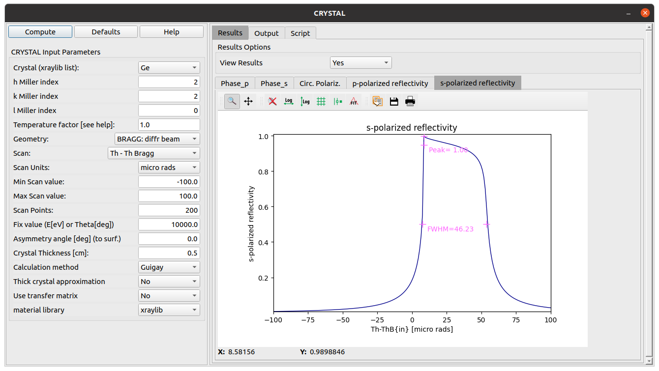Edit the Asymmetry angle field

tap(169, 239)
